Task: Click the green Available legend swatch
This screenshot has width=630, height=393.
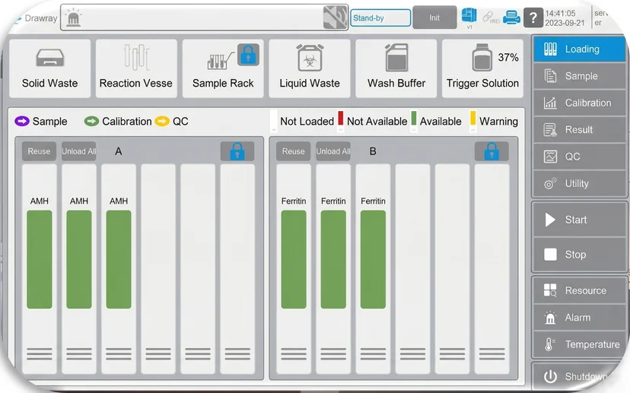Action: [x=414, y=119]
